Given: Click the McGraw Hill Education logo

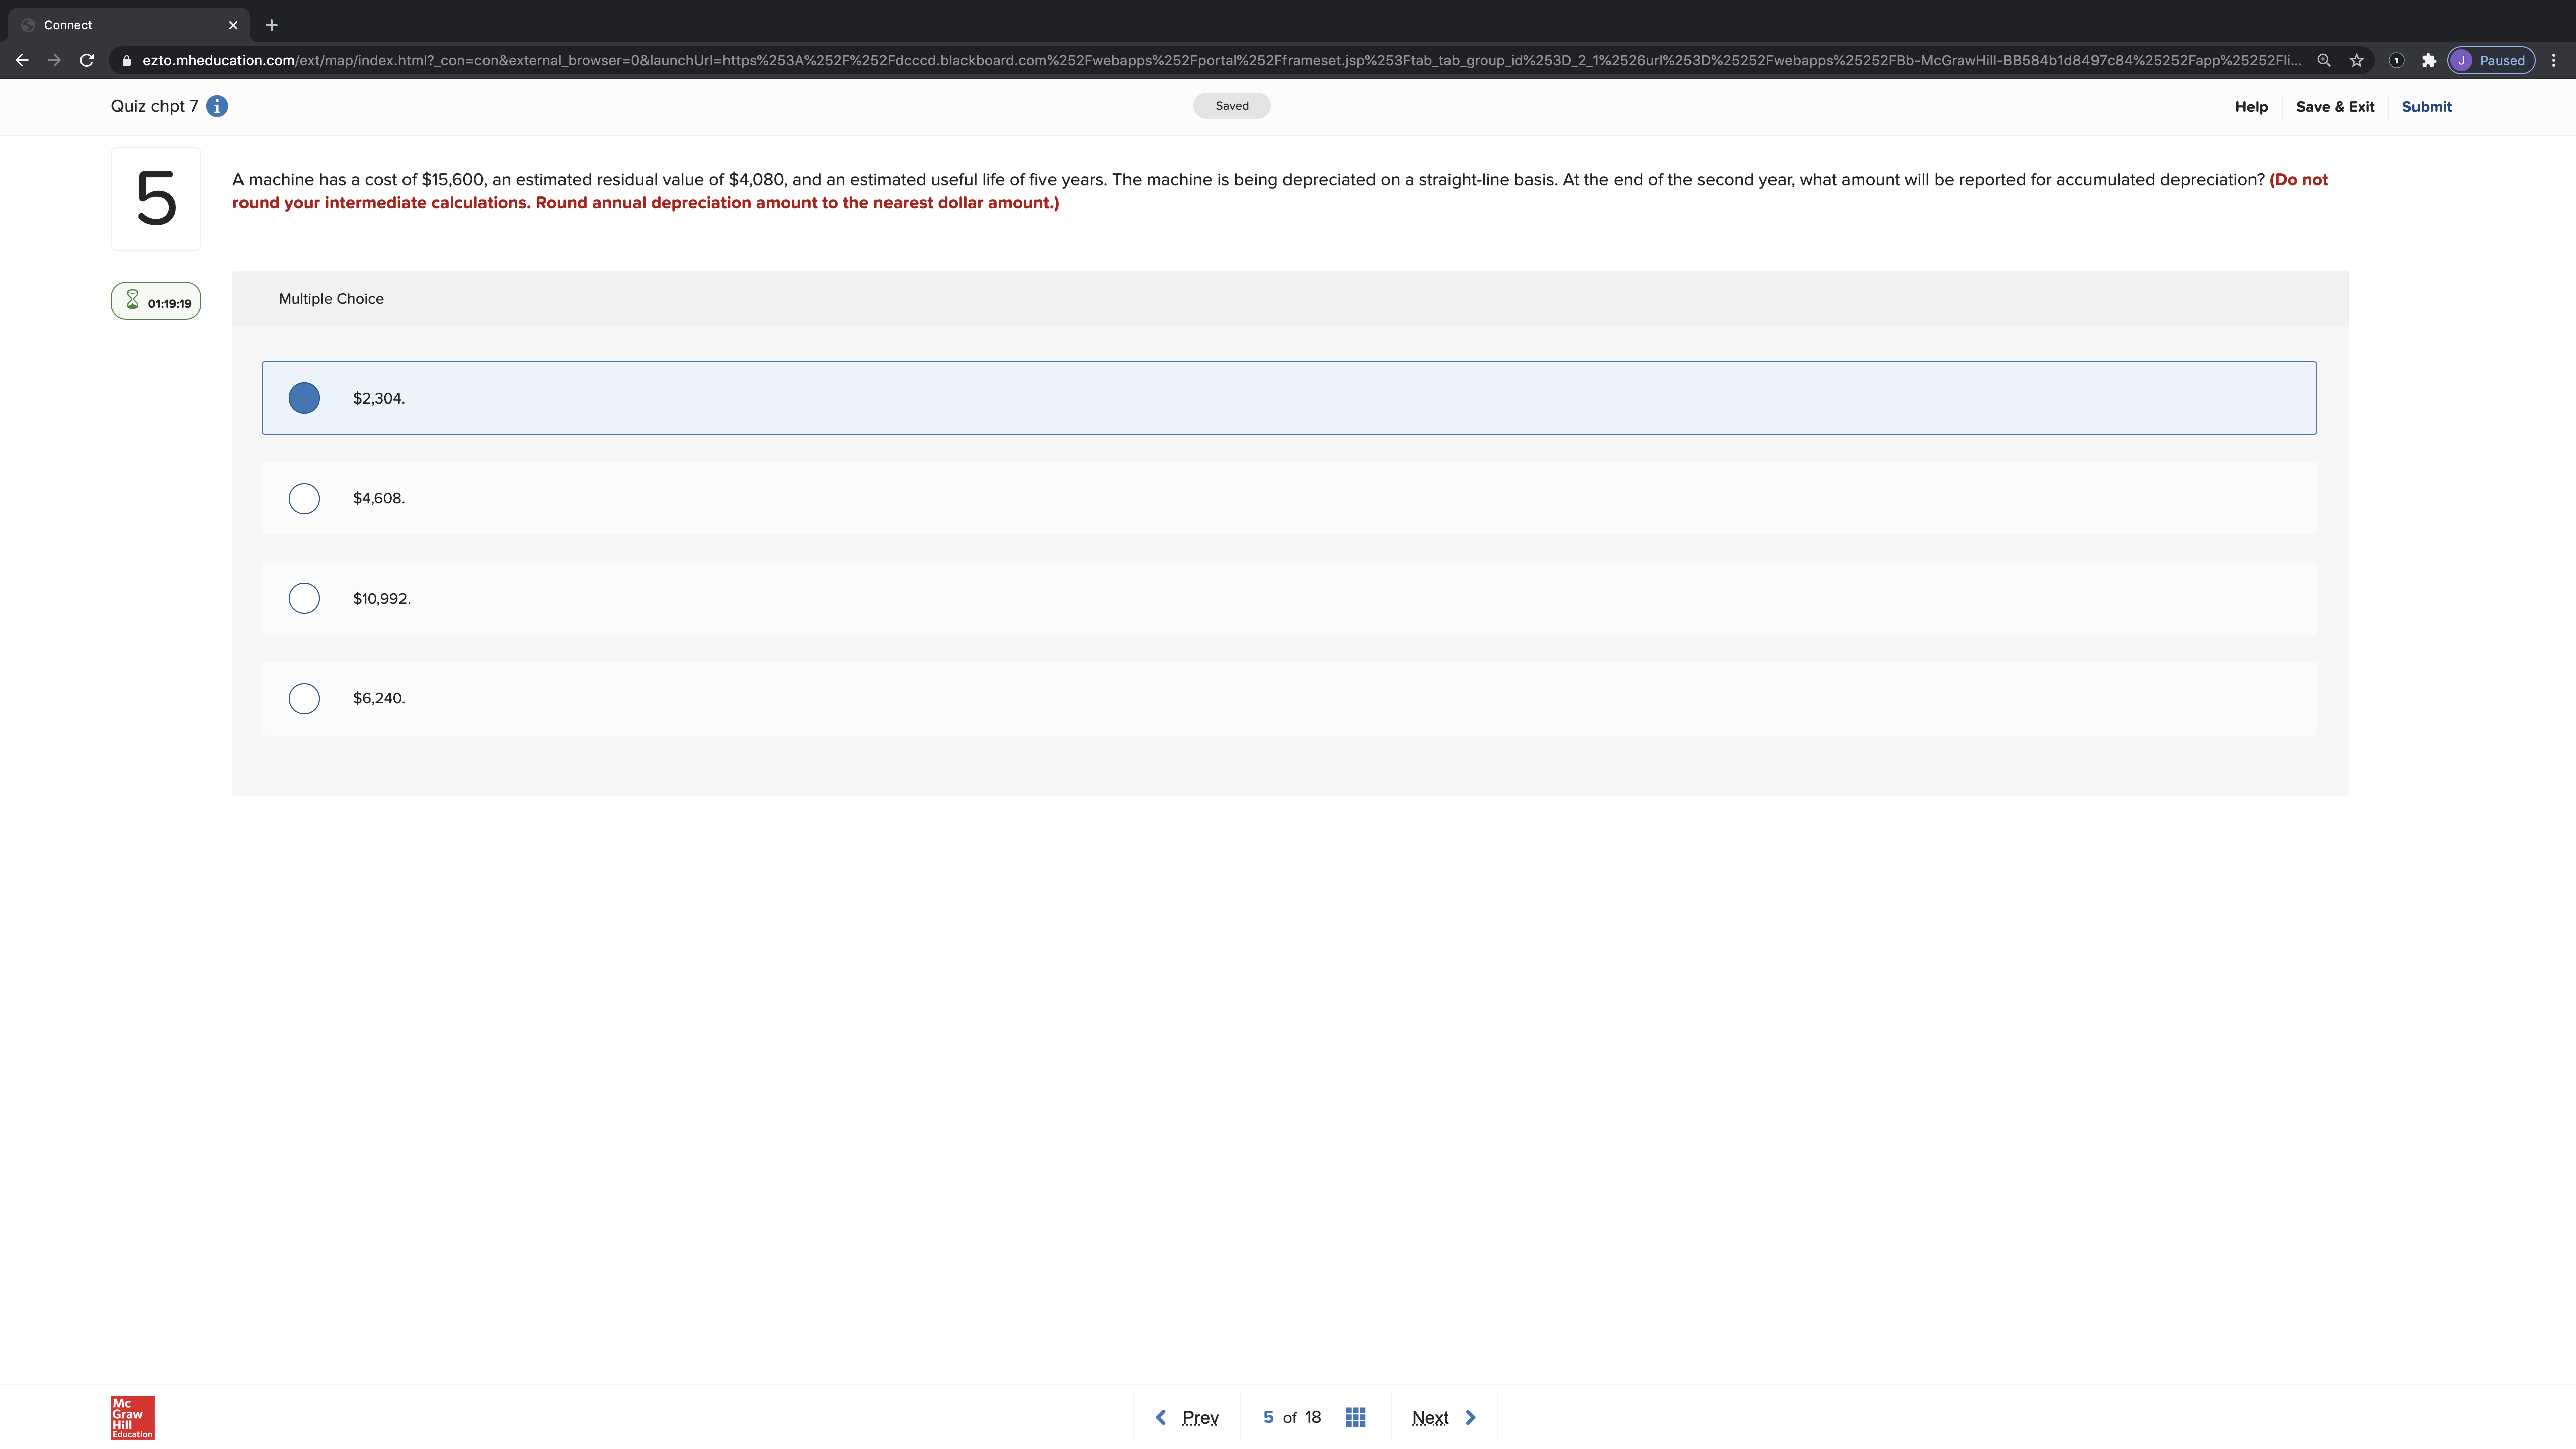Looking at the screenshot, I should tap(132, 1417).
